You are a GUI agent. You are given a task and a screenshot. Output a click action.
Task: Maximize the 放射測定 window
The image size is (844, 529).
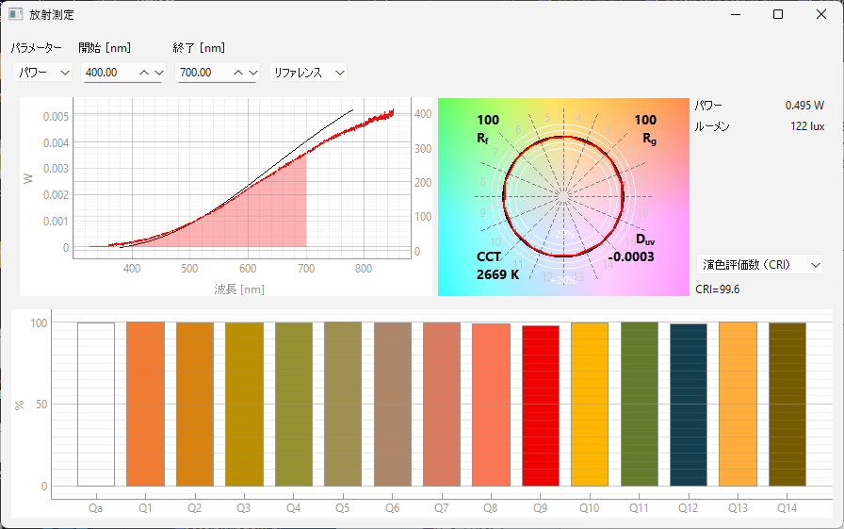(x=778, y=15)
